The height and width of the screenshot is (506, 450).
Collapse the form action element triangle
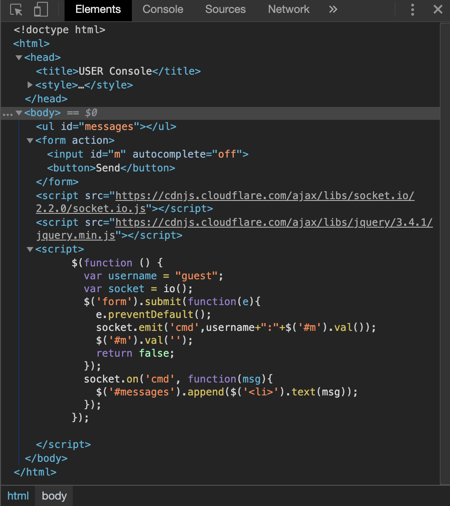click(x=30, y=141)
